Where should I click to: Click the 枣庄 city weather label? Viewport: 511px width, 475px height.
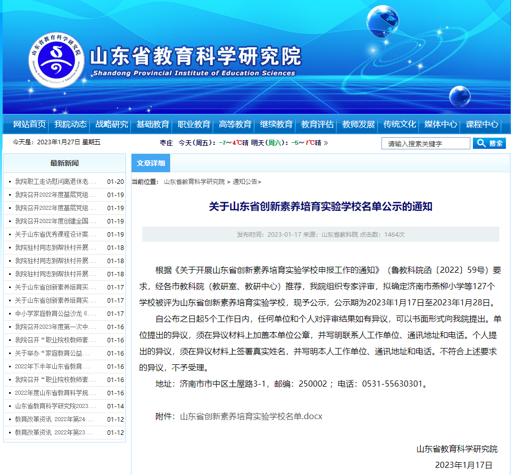[x=166, y=143]
